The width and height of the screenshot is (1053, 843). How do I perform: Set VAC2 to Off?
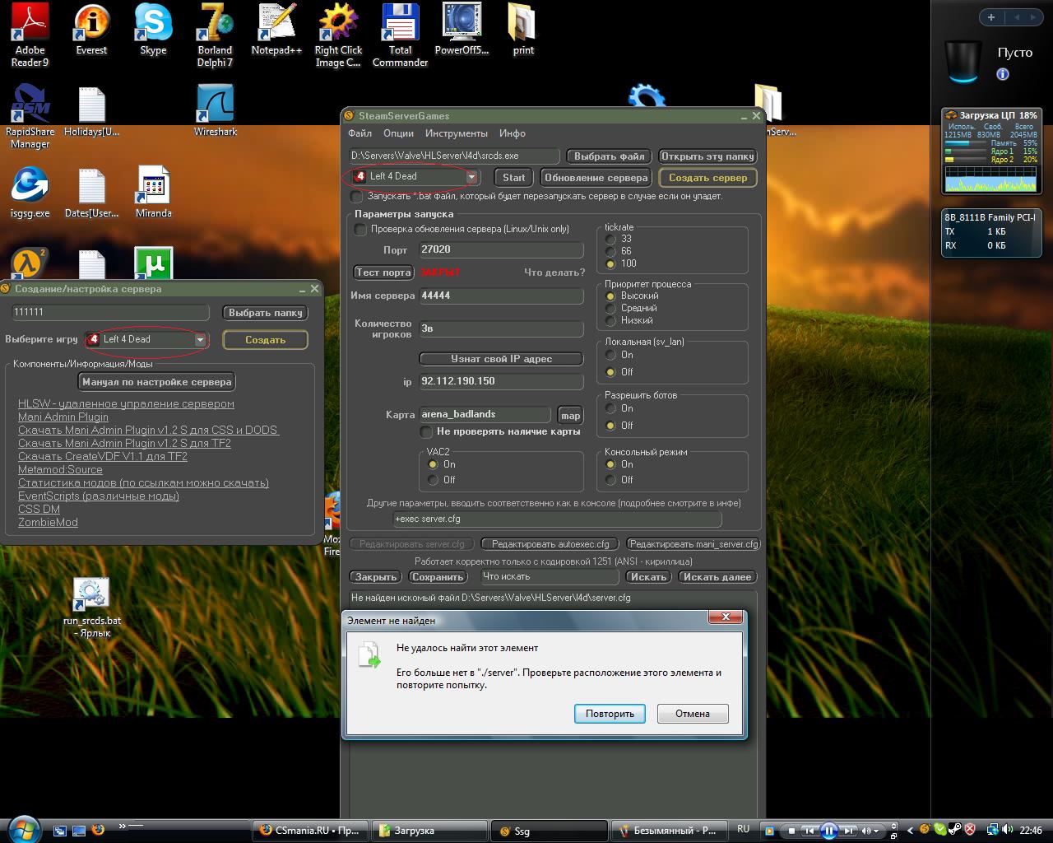pyautogui.click(x=433, y=480)
